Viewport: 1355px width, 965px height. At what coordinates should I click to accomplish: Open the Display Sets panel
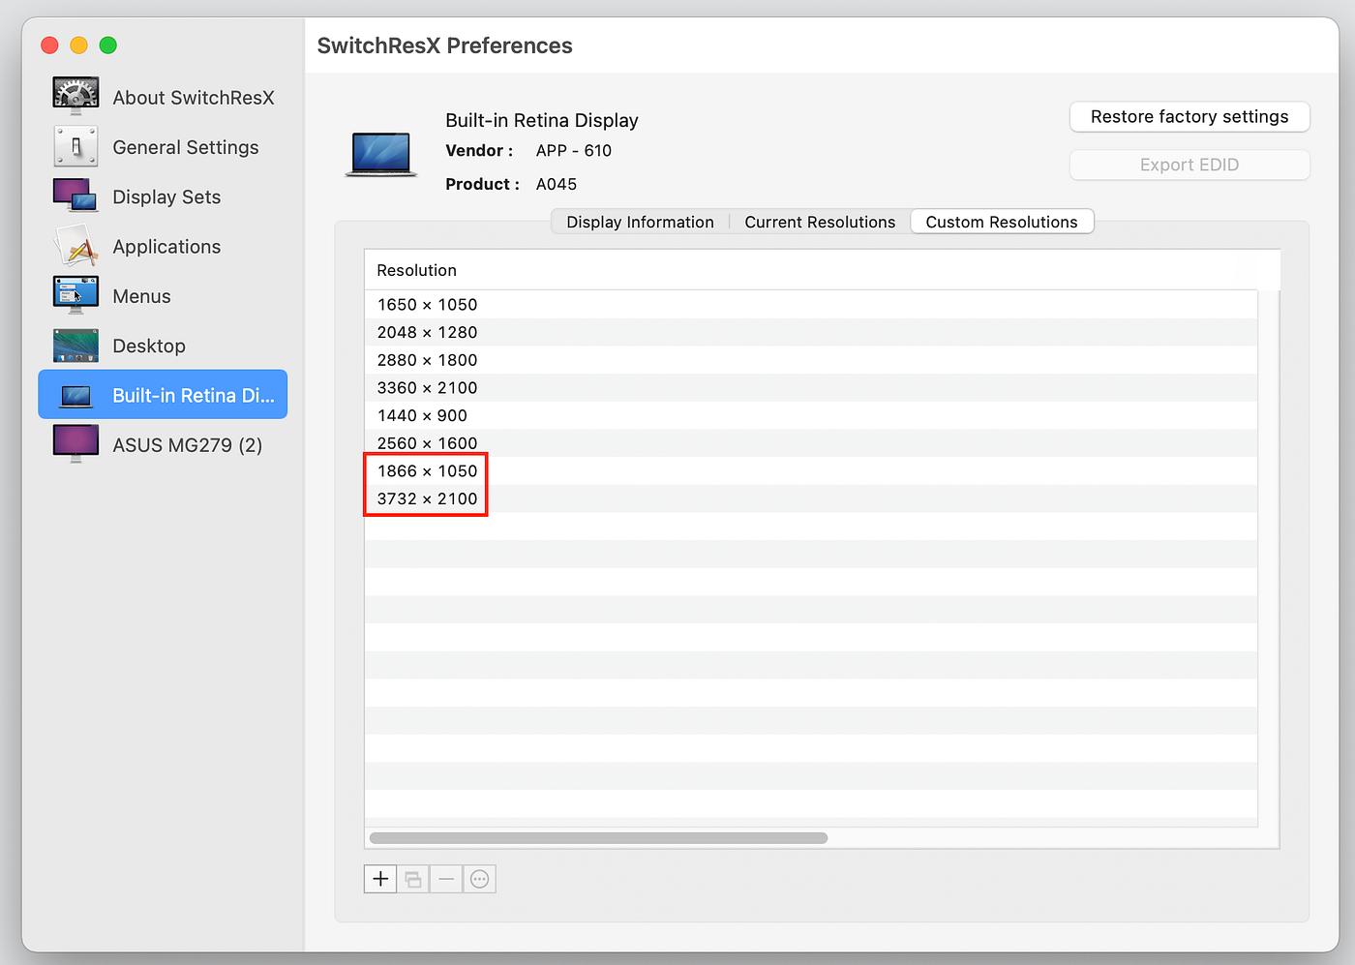point(166,196)
